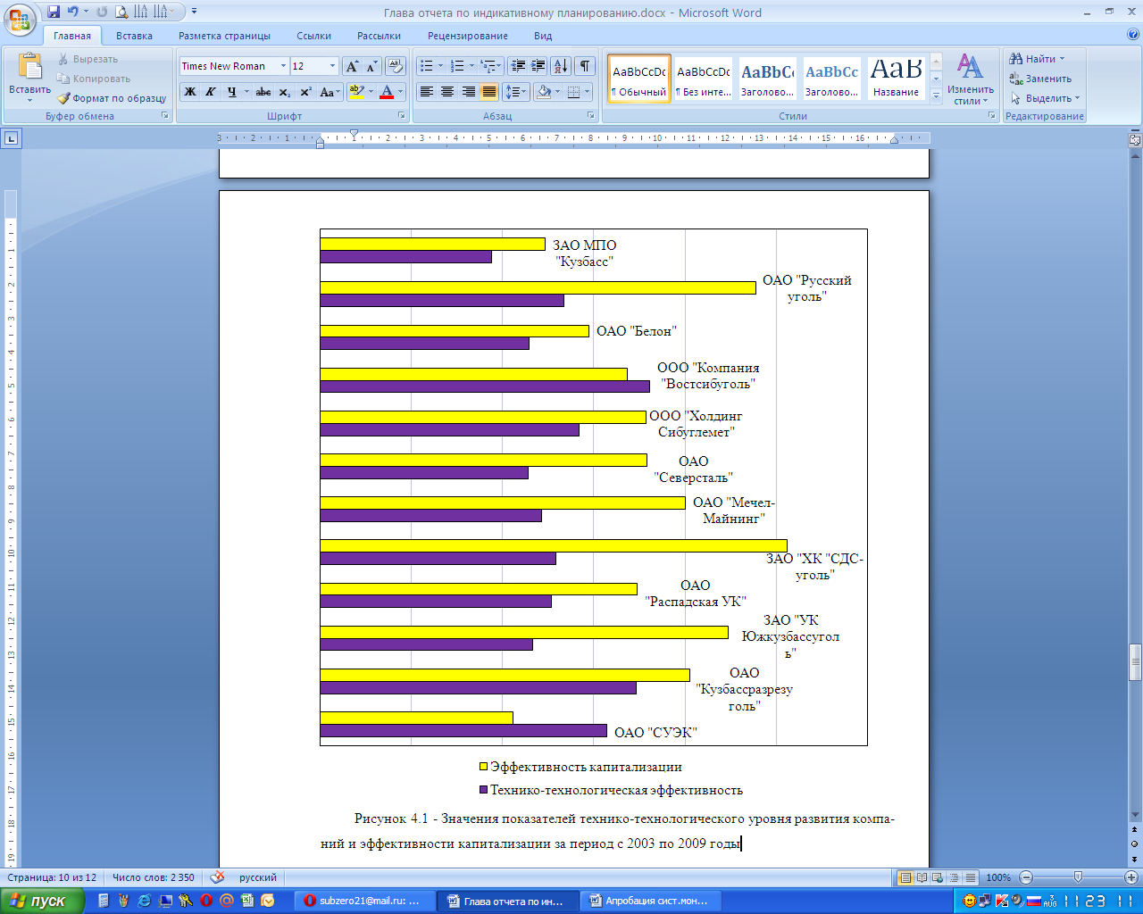This screenshot has width=1143, height=914.
Task: Expand the bullet list dropdown arrow
Action: [x=440, y=66]
